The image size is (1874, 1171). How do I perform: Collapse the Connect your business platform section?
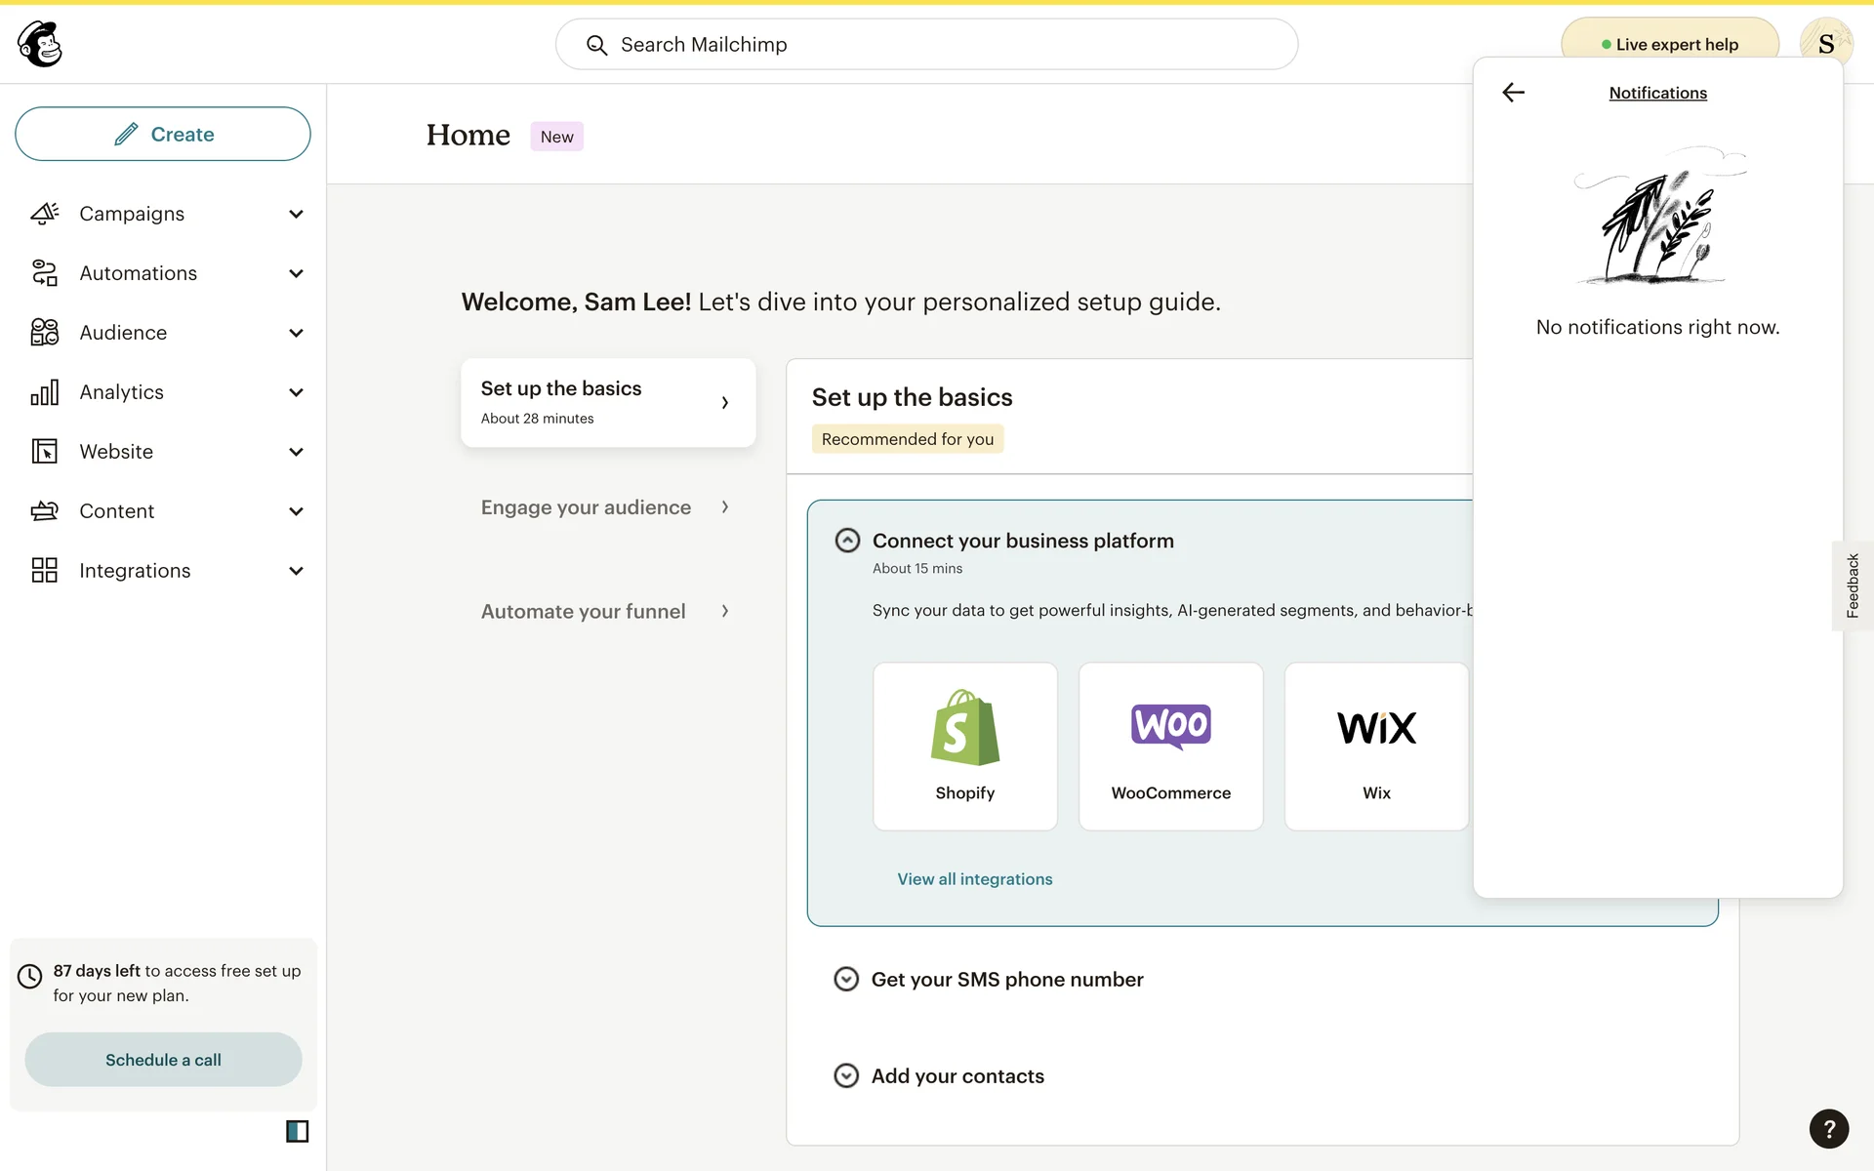coord(847,541)
